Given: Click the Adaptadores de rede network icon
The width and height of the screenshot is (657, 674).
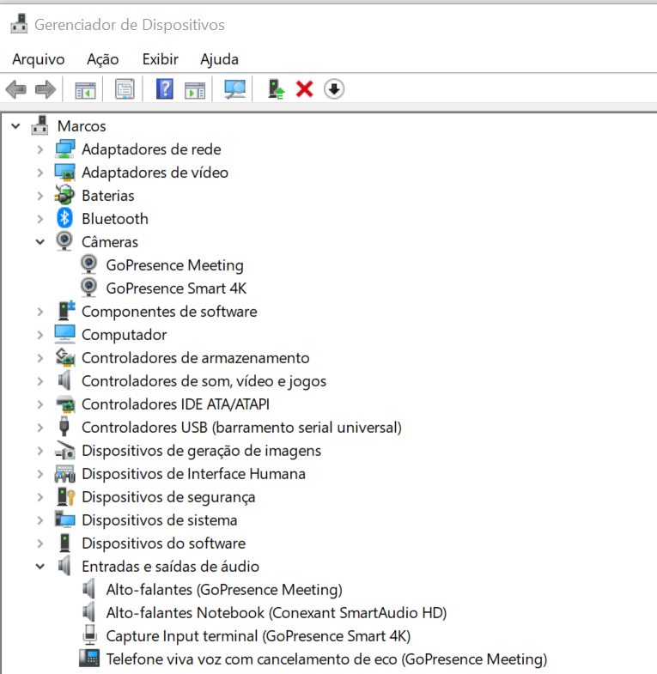Looking at the screenshot, I should pyautogui.click(x=65, y=149).
